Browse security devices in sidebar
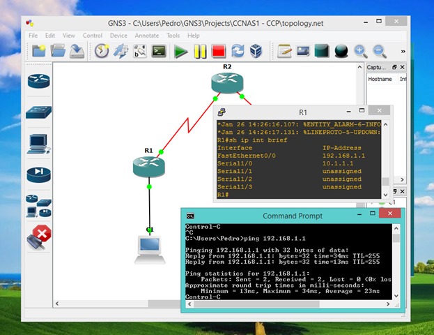The height and width of the screenshot is (335, 434). (x=39, y=174)
